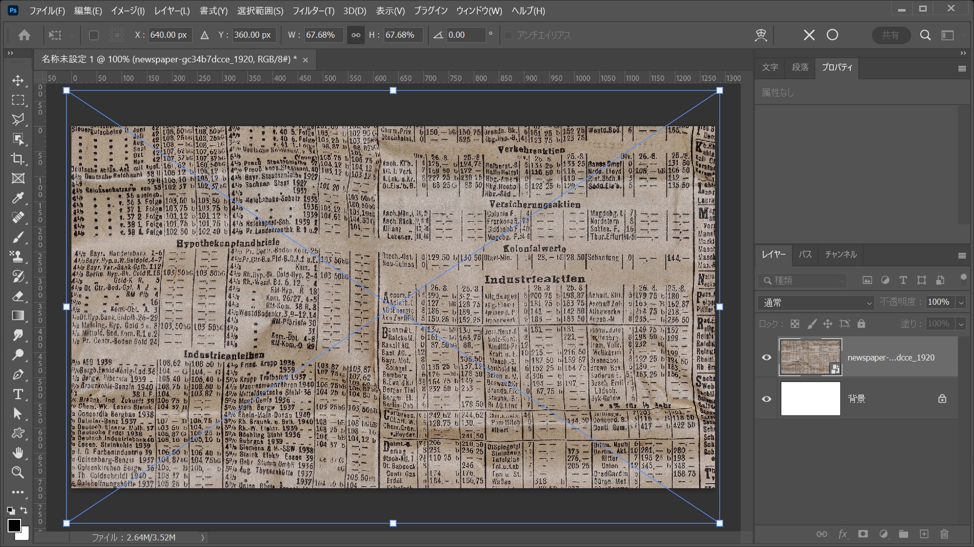974x547 pixels.
Task: Toggle lock image pixels brush icon
Action: pyautogui.click(x=812, y=324)
